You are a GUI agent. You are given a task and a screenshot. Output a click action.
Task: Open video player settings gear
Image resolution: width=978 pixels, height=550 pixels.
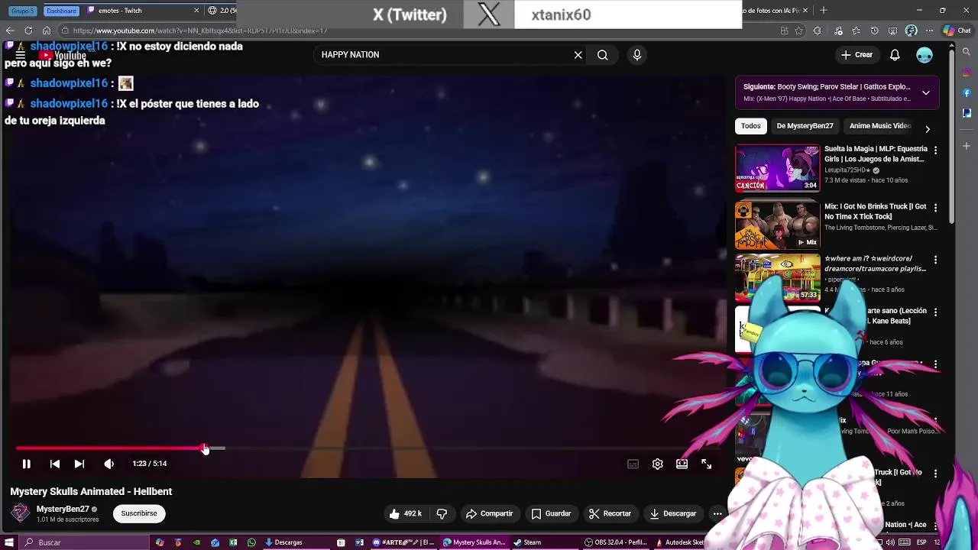click(658, 464)
